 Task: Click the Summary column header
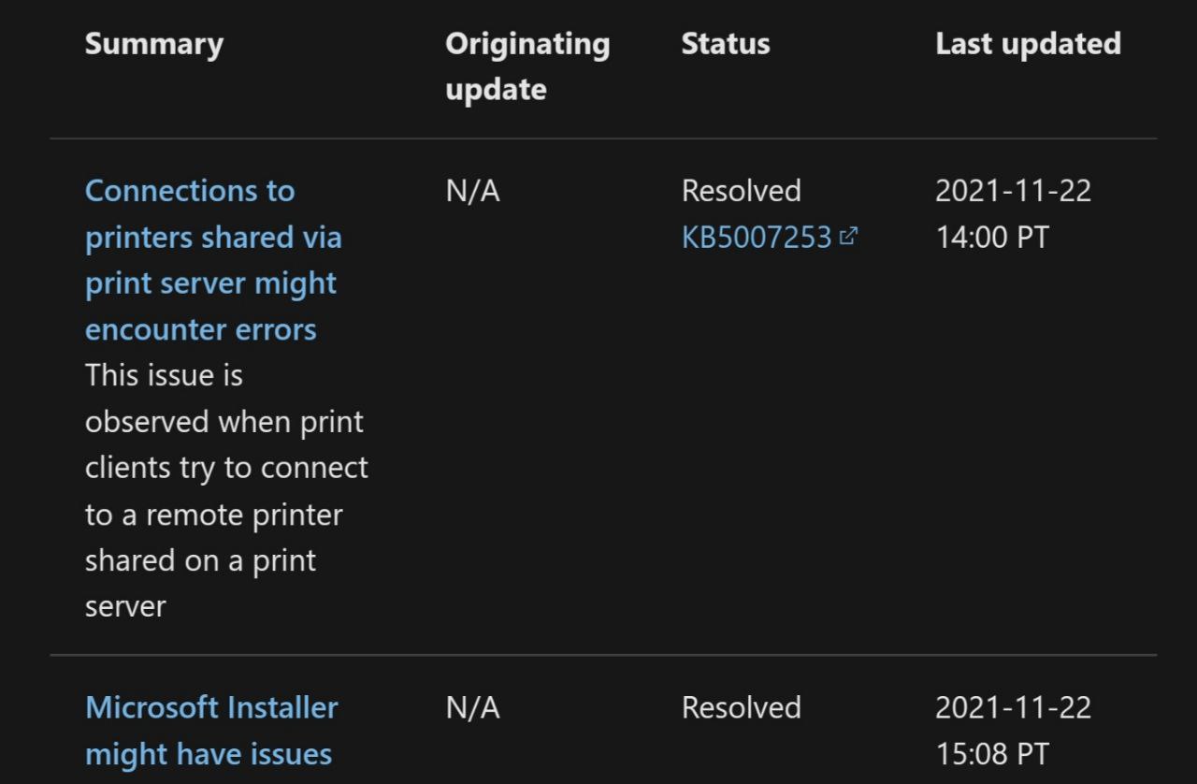tap(154, 44)
